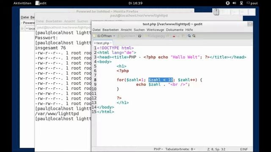Open the dropdown arrow beside Öffnen
The height and width of the screenshot is (152, 271).
114,36
